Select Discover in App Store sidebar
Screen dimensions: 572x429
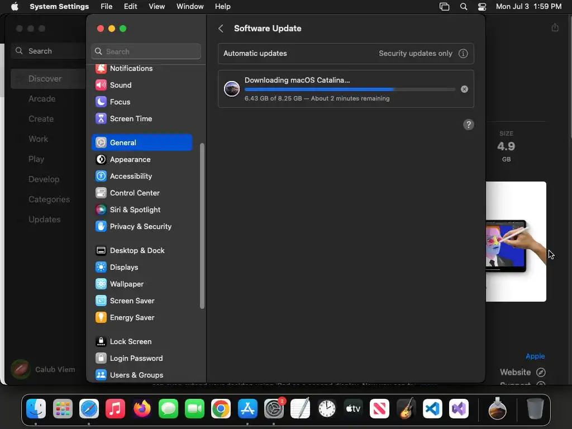pos(49,79)
